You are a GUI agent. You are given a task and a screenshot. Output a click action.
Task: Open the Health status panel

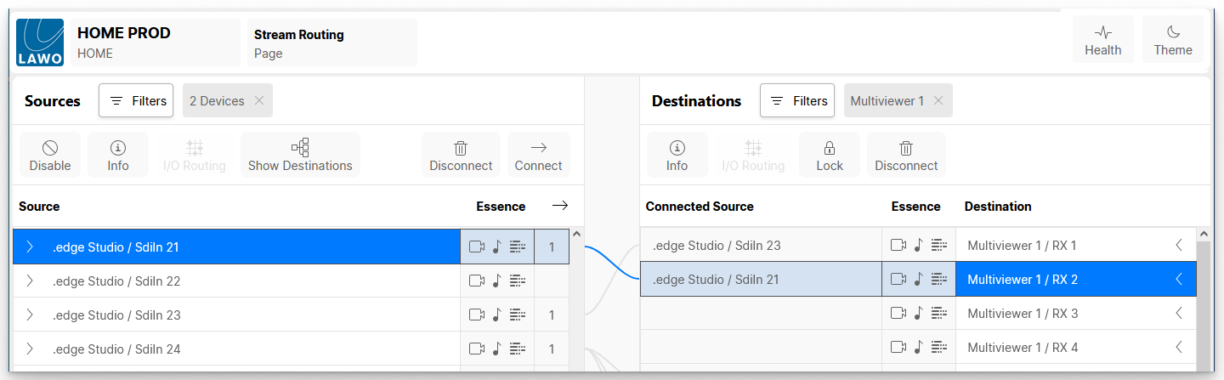pos(1102,40)
